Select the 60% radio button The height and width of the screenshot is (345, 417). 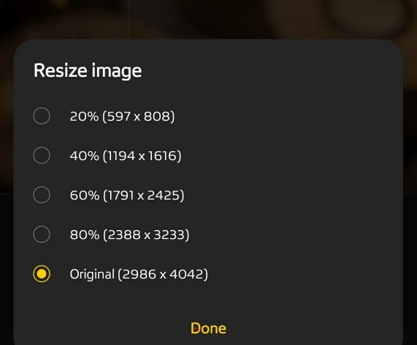pos(42,195)
